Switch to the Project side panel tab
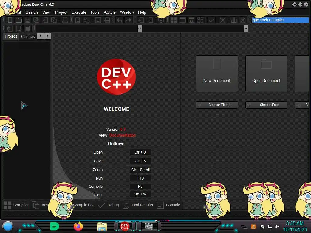This screenshot has height=233, width=311. (11, 36)
